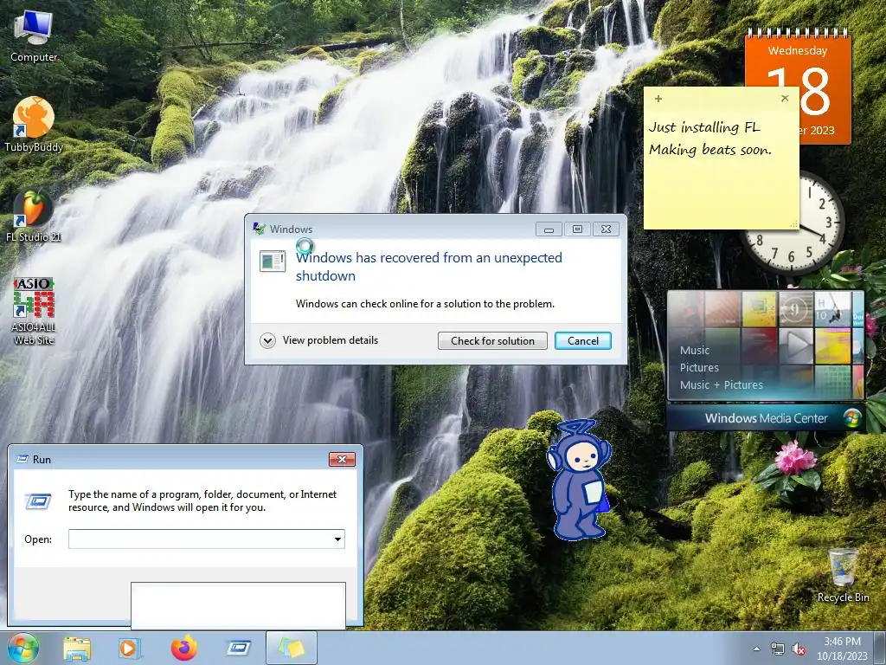Cancel the Windows recovery dialog
Viewport: 886px width, 665px height.
[582, 341]
